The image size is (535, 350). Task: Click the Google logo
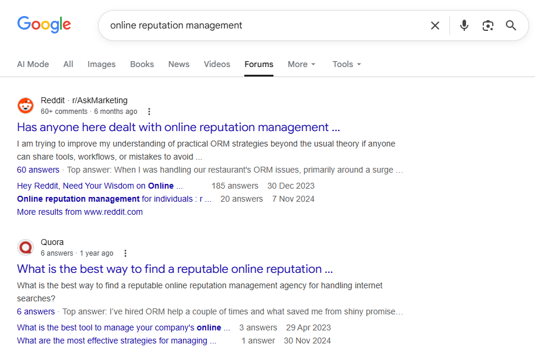click(44, 24)
